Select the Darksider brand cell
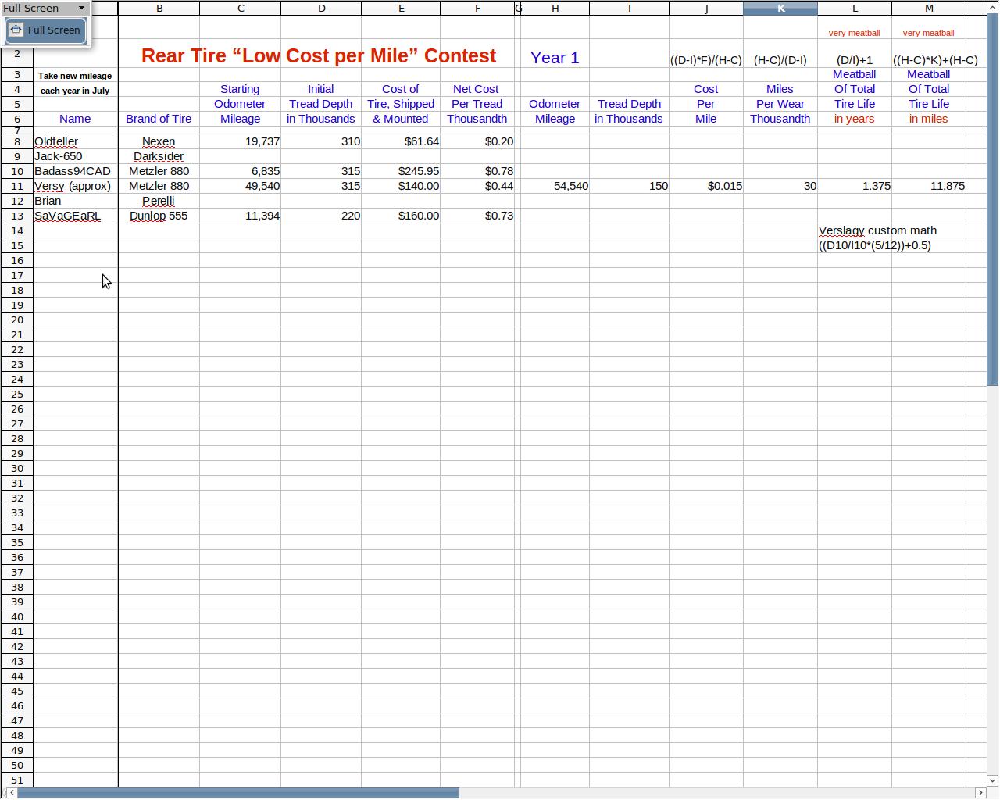This screenshot has width=1000, height=800. point(159,156)
